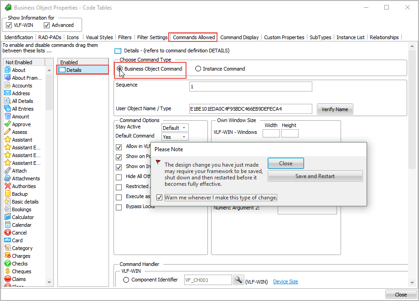Toggle the Restricted checkbox

(x=119, y=187)
